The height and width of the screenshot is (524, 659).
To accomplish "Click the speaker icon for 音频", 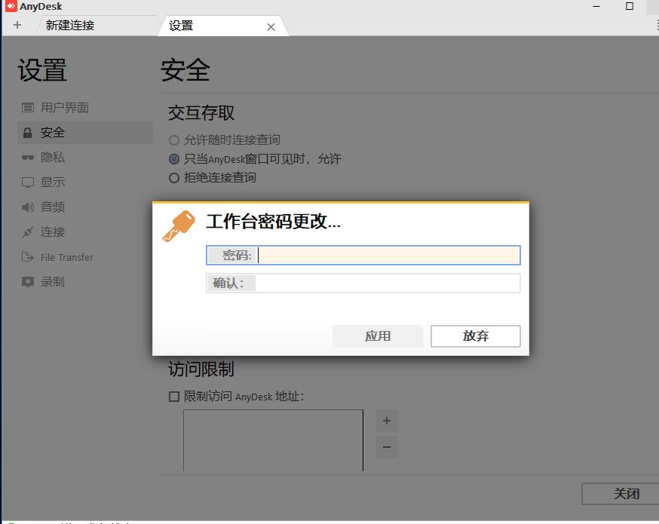I will click(x=28, y=207).
